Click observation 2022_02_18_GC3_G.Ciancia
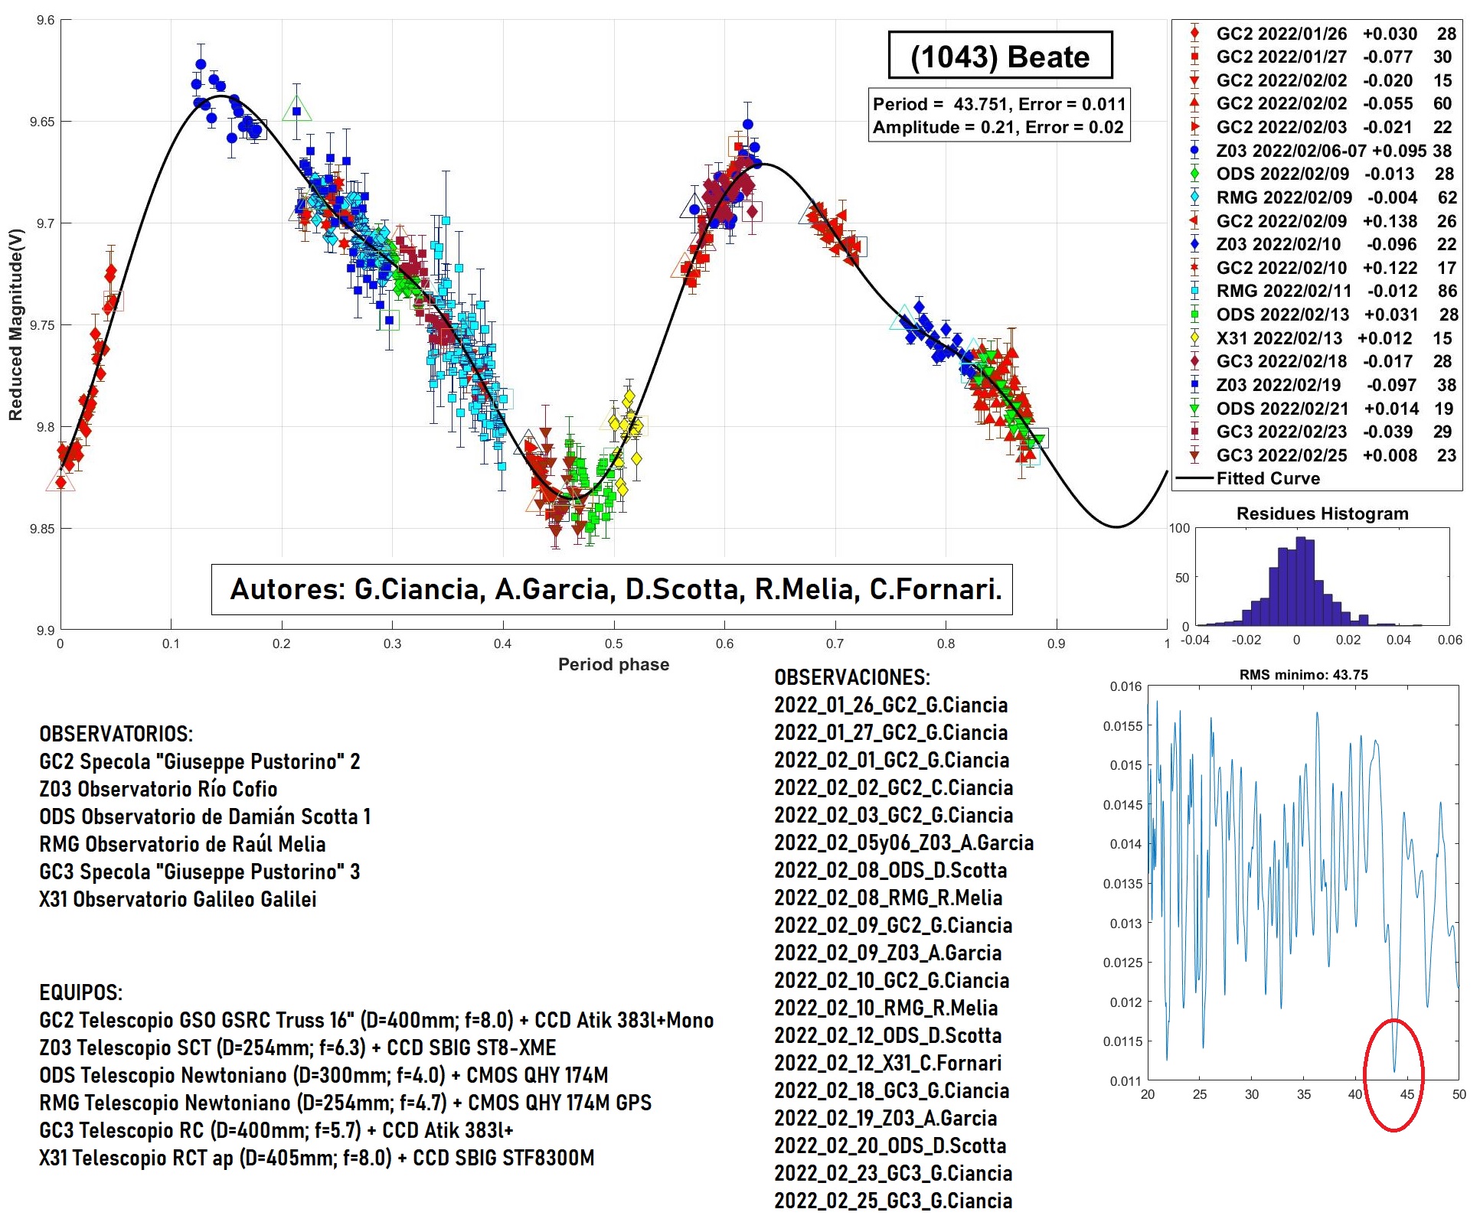 click(891, 1091)
